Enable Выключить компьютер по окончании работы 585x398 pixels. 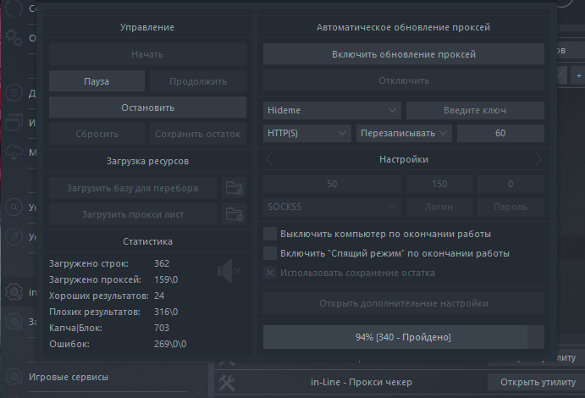click(270, 234)
